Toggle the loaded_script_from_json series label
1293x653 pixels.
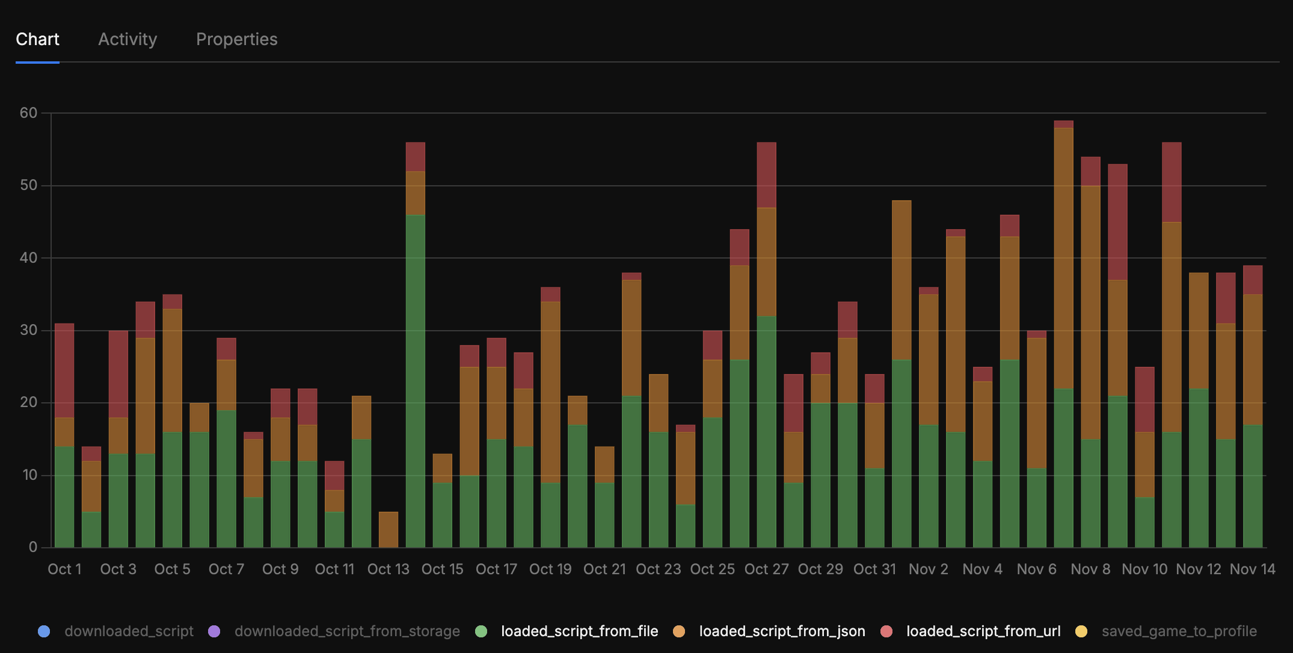click(782, 631)
